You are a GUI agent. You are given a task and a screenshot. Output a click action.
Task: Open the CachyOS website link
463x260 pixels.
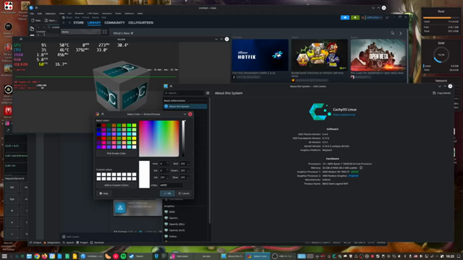[344, 114]
